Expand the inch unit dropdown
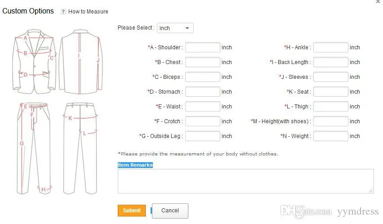 (175, 28)
